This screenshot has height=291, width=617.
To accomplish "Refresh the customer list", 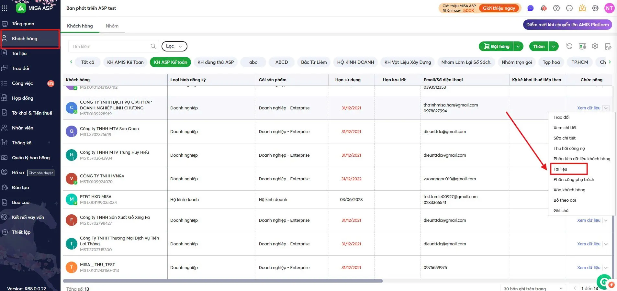I will pos(569,46).
